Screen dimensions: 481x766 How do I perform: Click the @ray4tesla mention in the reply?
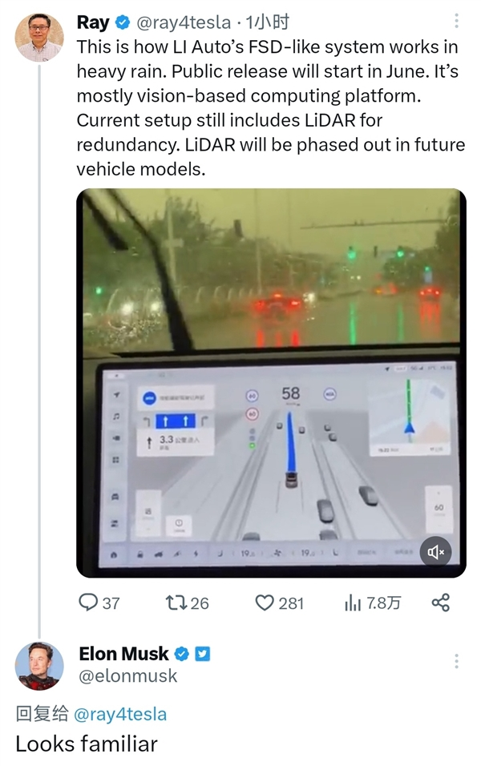click(120, 712)
